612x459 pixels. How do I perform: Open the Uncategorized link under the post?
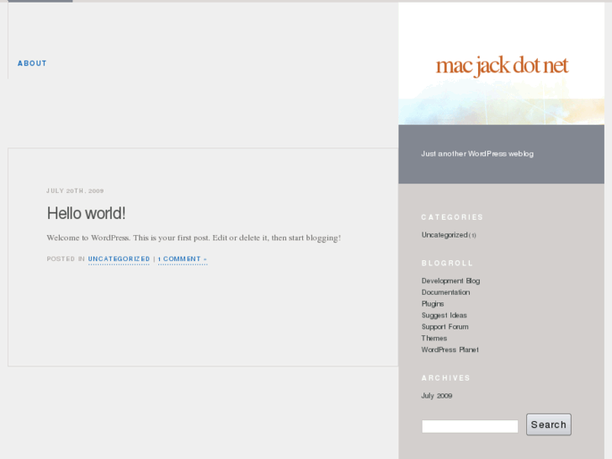point(119,259)
